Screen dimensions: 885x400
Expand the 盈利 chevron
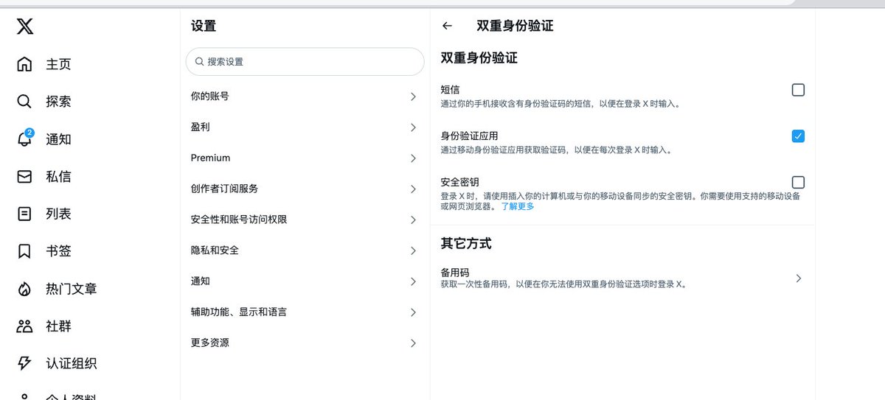point(413,127)
